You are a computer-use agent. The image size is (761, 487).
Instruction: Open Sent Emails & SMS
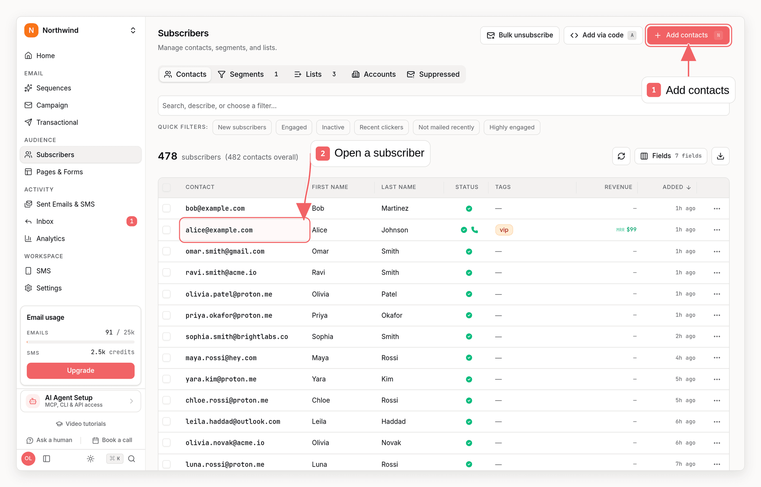(80, 204)
